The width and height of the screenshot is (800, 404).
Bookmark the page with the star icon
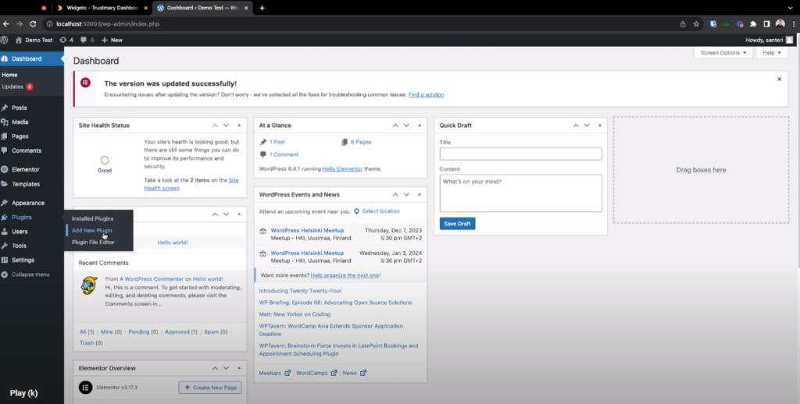point(696,24)
